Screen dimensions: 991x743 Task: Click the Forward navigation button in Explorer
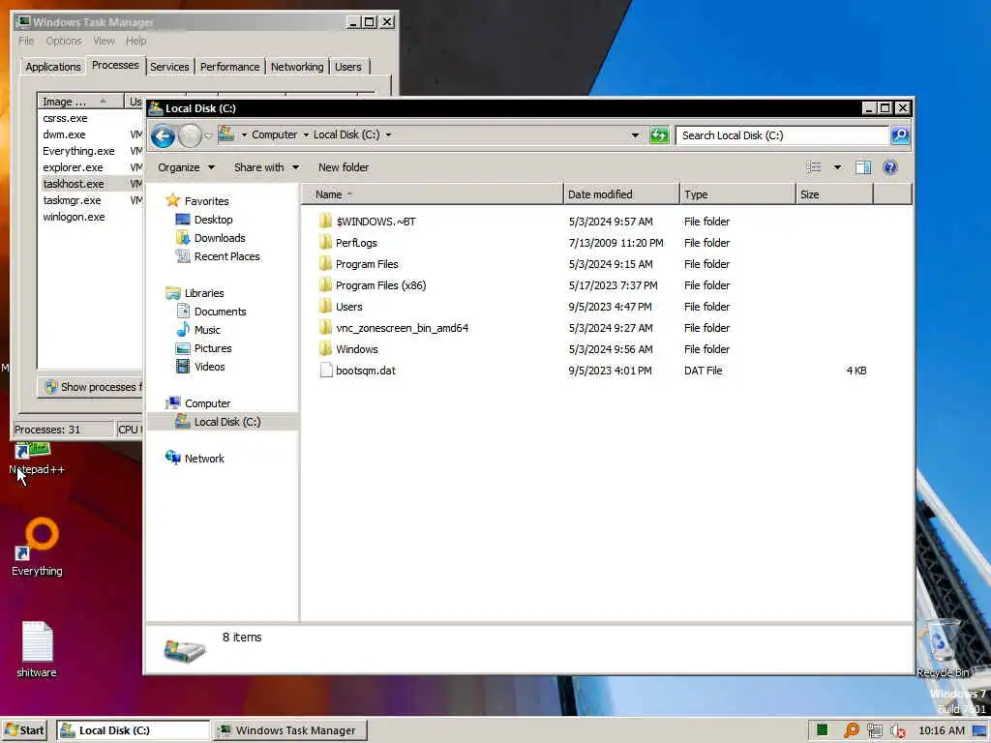pos(190,135)
